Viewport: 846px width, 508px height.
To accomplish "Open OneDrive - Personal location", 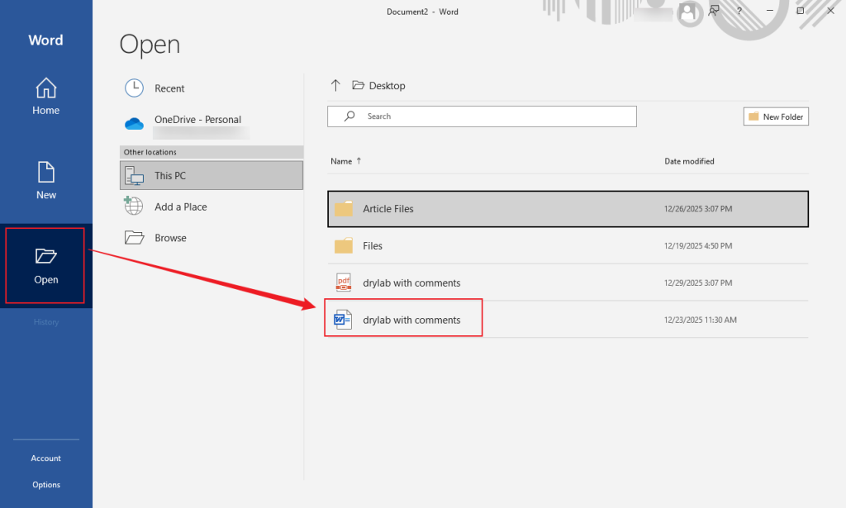I will point(197,120).
